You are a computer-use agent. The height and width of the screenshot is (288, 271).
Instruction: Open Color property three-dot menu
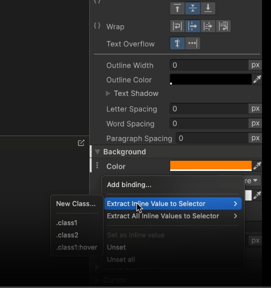(97, 166)
